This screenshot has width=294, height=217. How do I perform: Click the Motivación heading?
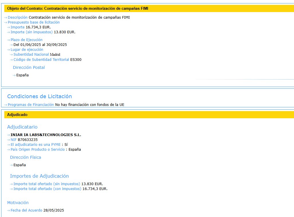point(18,203)
